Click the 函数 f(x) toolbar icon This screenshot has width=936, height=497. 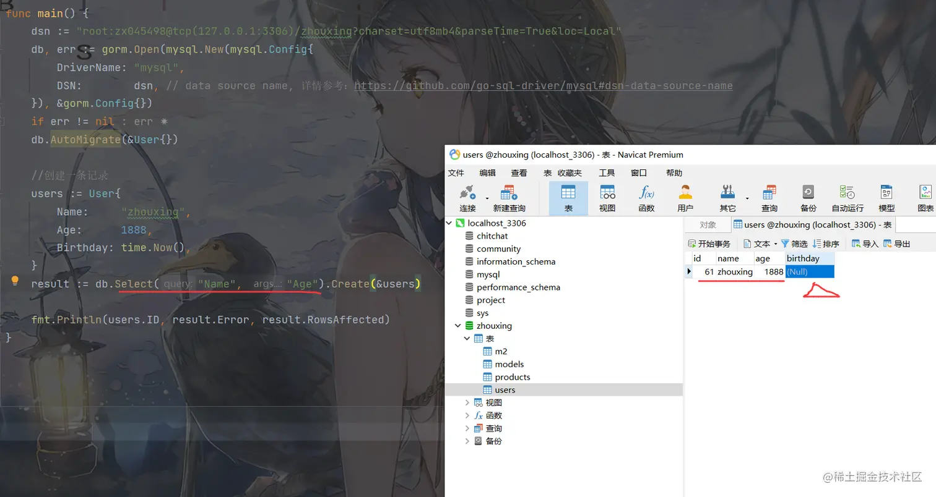pyautogui.click(x=646, y=198)
